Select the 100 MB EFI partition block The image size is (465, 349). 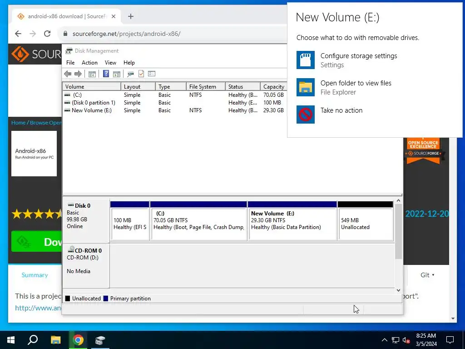pyautogui.click(x=129, y=220)
